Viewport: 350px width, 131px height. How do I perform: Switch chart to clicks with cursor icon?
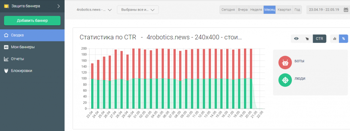point(307,39)
